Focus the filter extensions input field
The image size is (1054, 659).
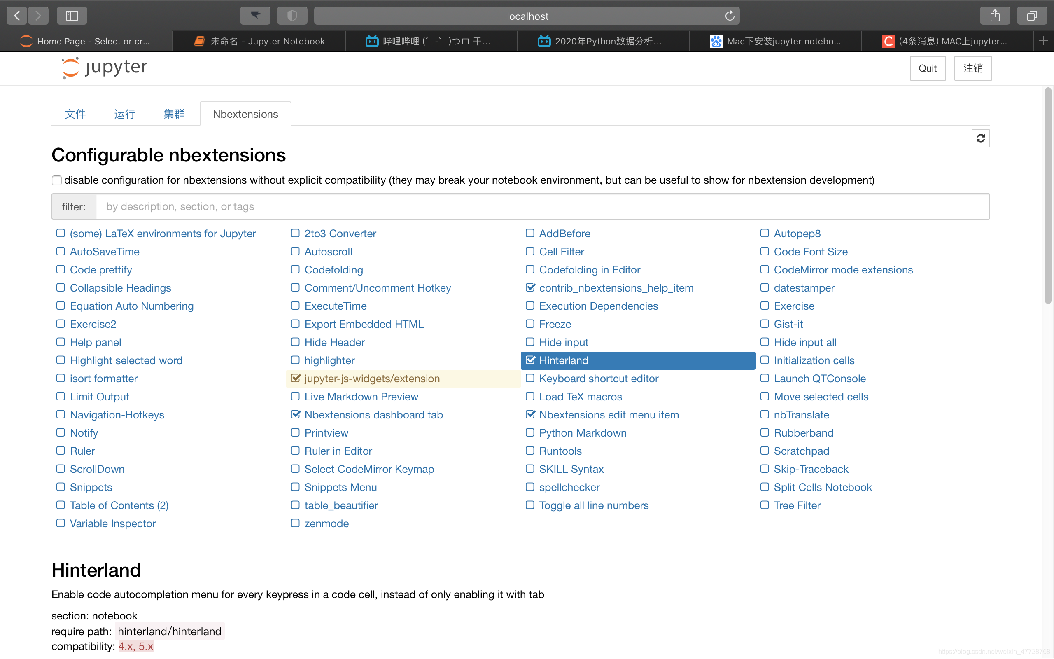(x=542, y=206)
